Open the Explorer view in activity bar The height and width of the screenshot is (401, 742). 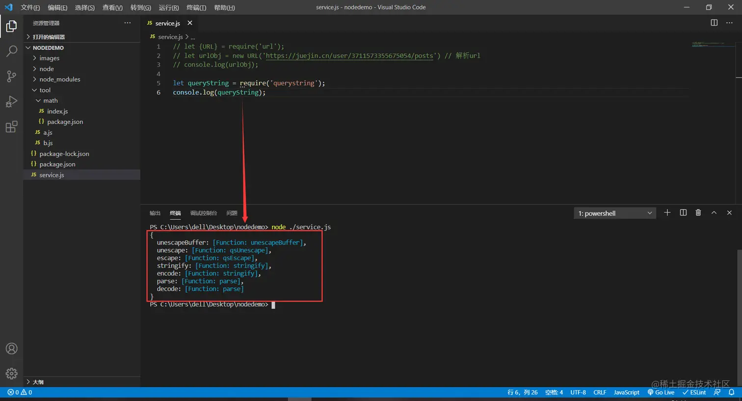coord(11,26)
